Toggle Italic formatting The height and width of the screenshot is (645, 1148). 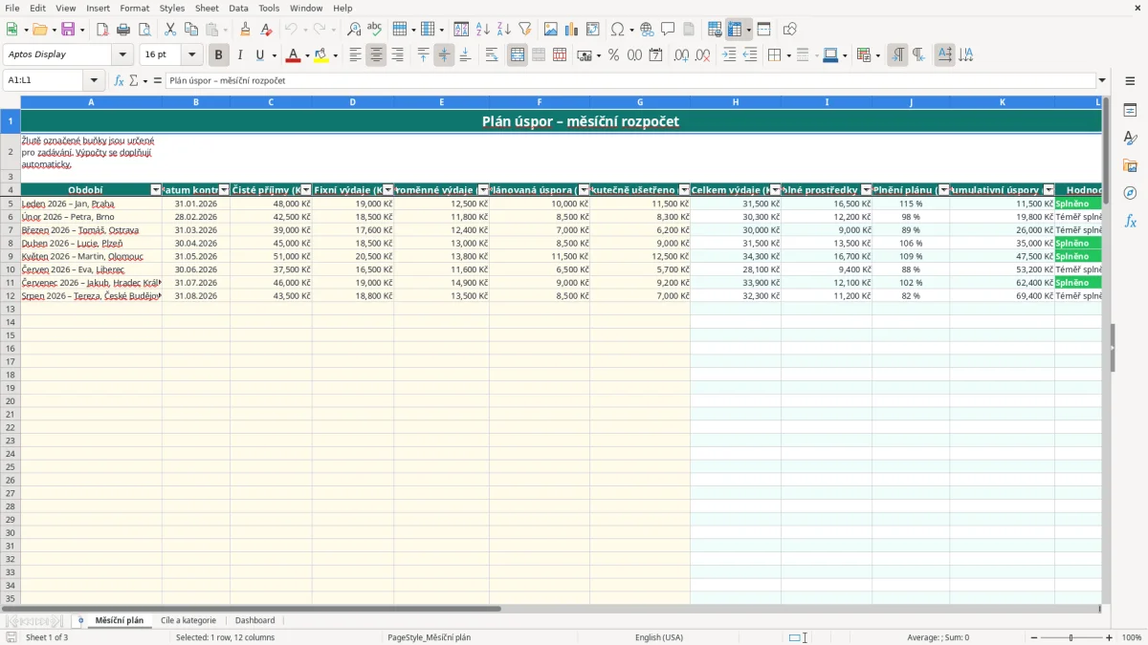click(239, 55)
